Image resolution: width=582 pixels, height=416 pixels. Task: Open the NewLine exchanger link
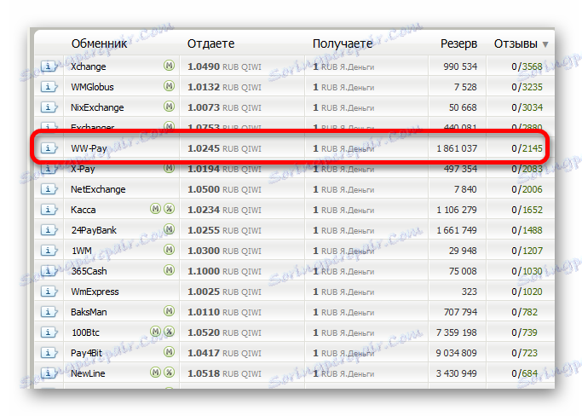coord(88,373)
